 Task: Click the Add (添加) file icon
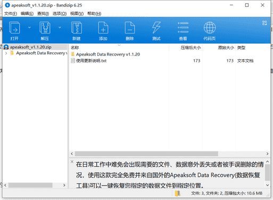[103, 28]
